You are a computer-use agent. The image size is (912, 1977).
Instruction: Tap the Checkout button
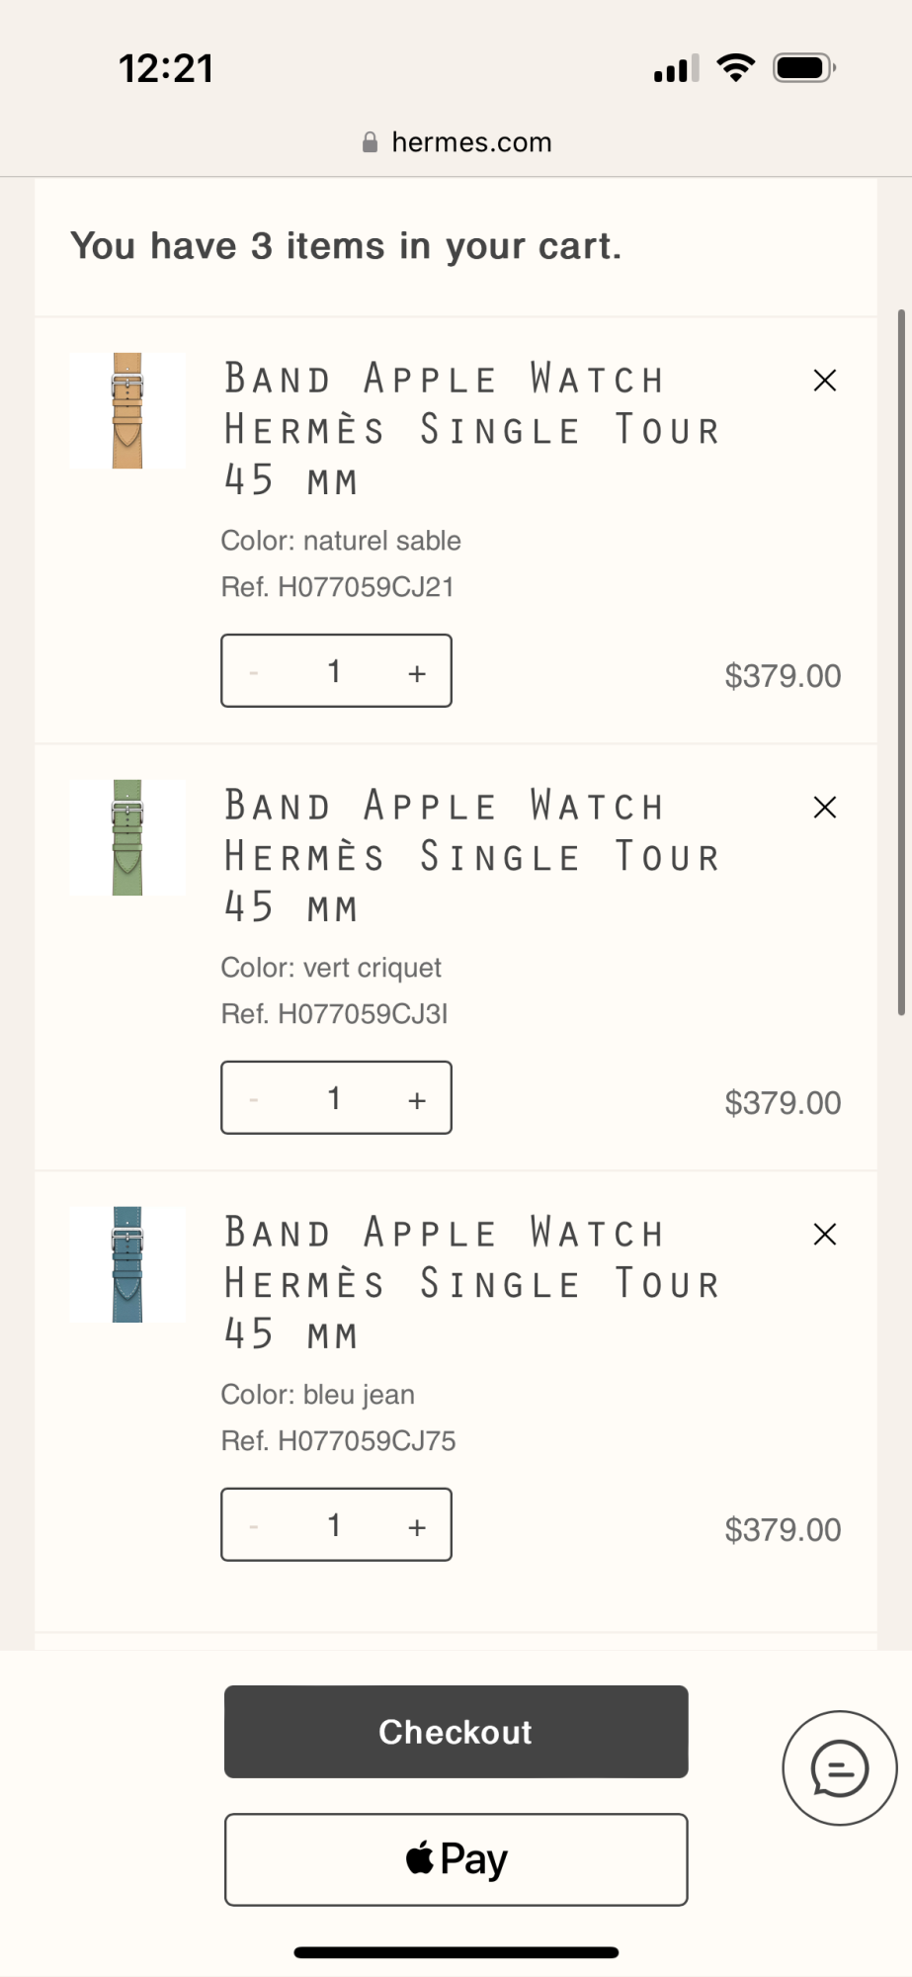click(456, 1732)
